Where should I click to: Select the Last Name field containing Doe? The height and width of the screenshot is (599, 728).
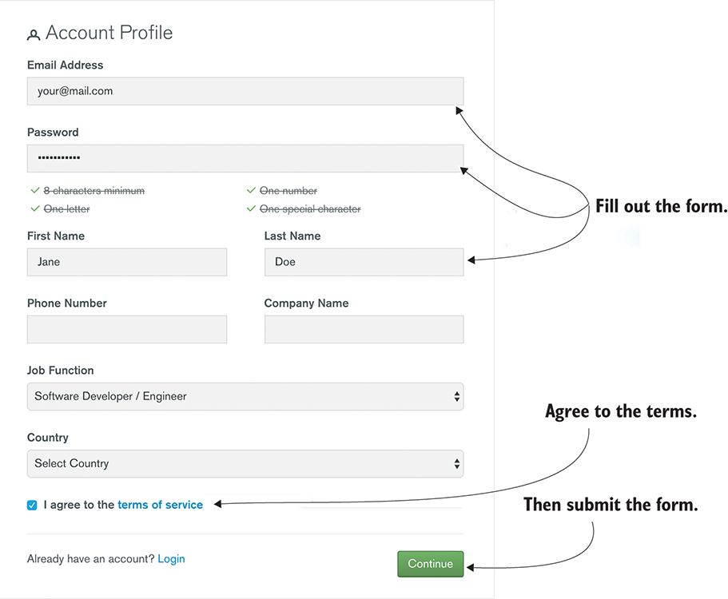tap(364, 262)
